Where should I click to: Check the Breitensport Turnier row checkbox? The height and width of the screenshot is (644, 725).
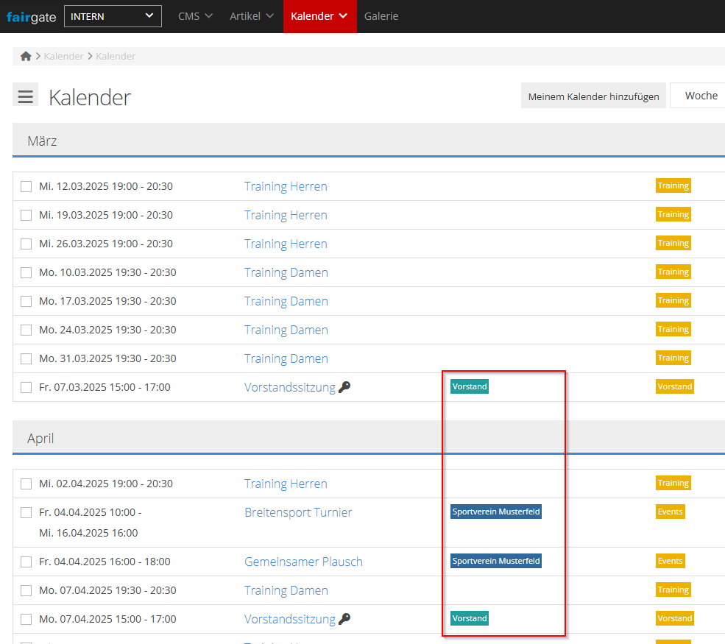click(26, 512)
